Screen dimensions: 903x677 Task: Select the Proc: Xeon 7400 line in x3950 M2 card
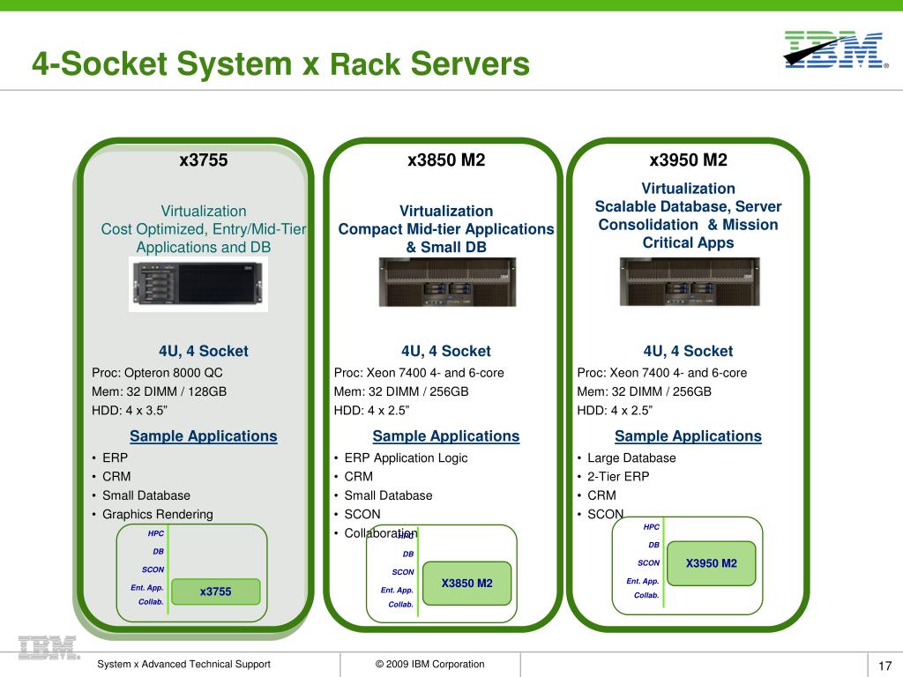point(661,373)
